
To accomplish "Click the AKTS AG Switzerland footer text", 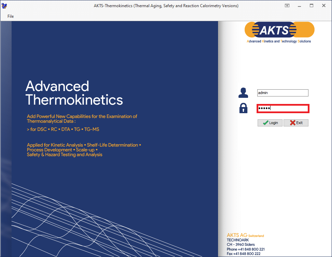I will point(245,235).
